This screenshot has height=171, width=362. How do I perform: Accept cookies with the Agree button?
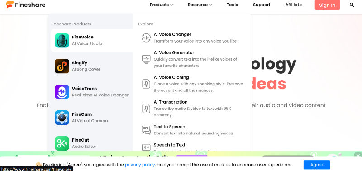[317, 165]
